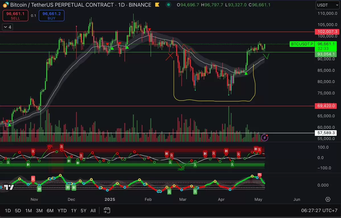Viewport: 341px width, 218px height.
Task: Click the 69,420.0 red price label
Action: point(326,106)
